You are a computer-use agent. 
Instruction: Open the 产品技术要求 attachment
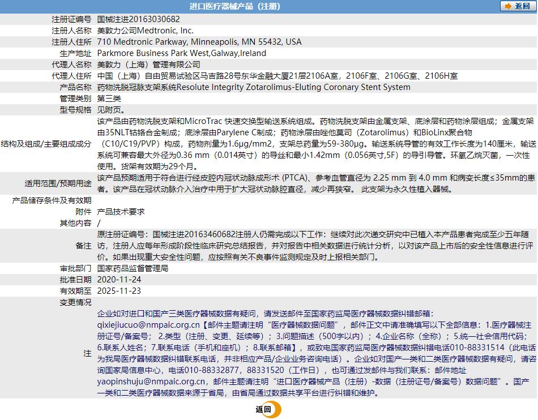[121, 212]
